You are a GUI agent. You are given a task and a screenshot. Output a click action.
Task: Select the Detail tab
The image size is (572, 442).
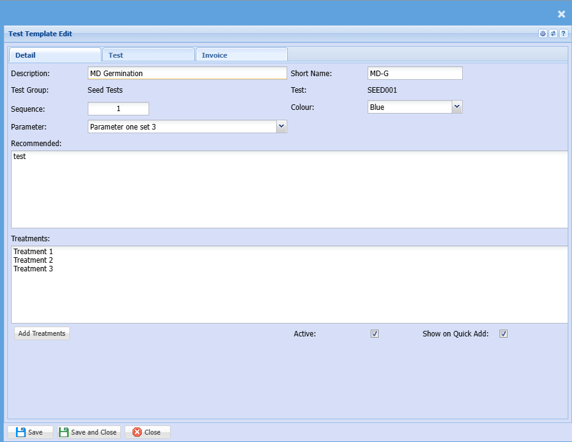click(54, 55)
